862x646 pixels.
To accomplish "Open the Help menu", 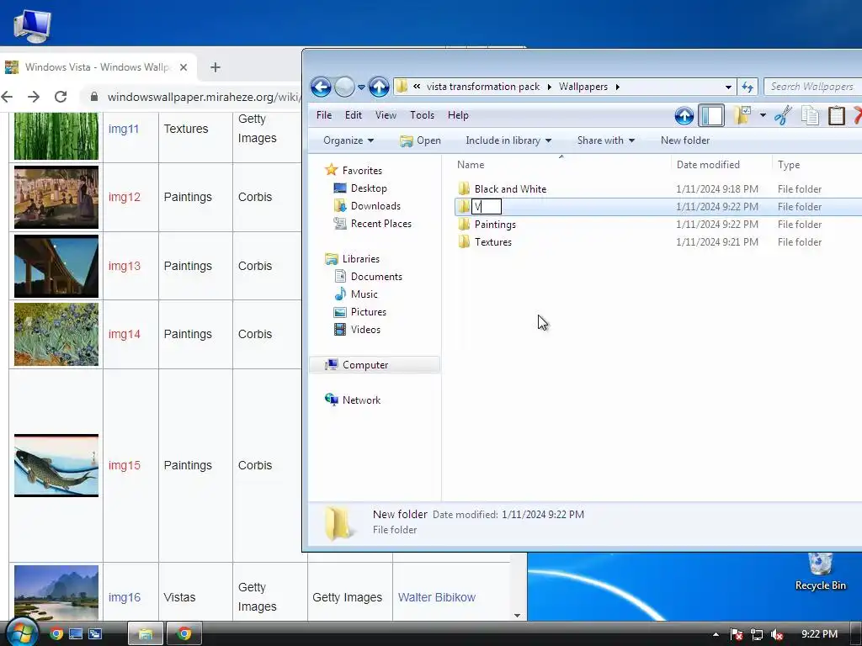I will pos(458,115).
